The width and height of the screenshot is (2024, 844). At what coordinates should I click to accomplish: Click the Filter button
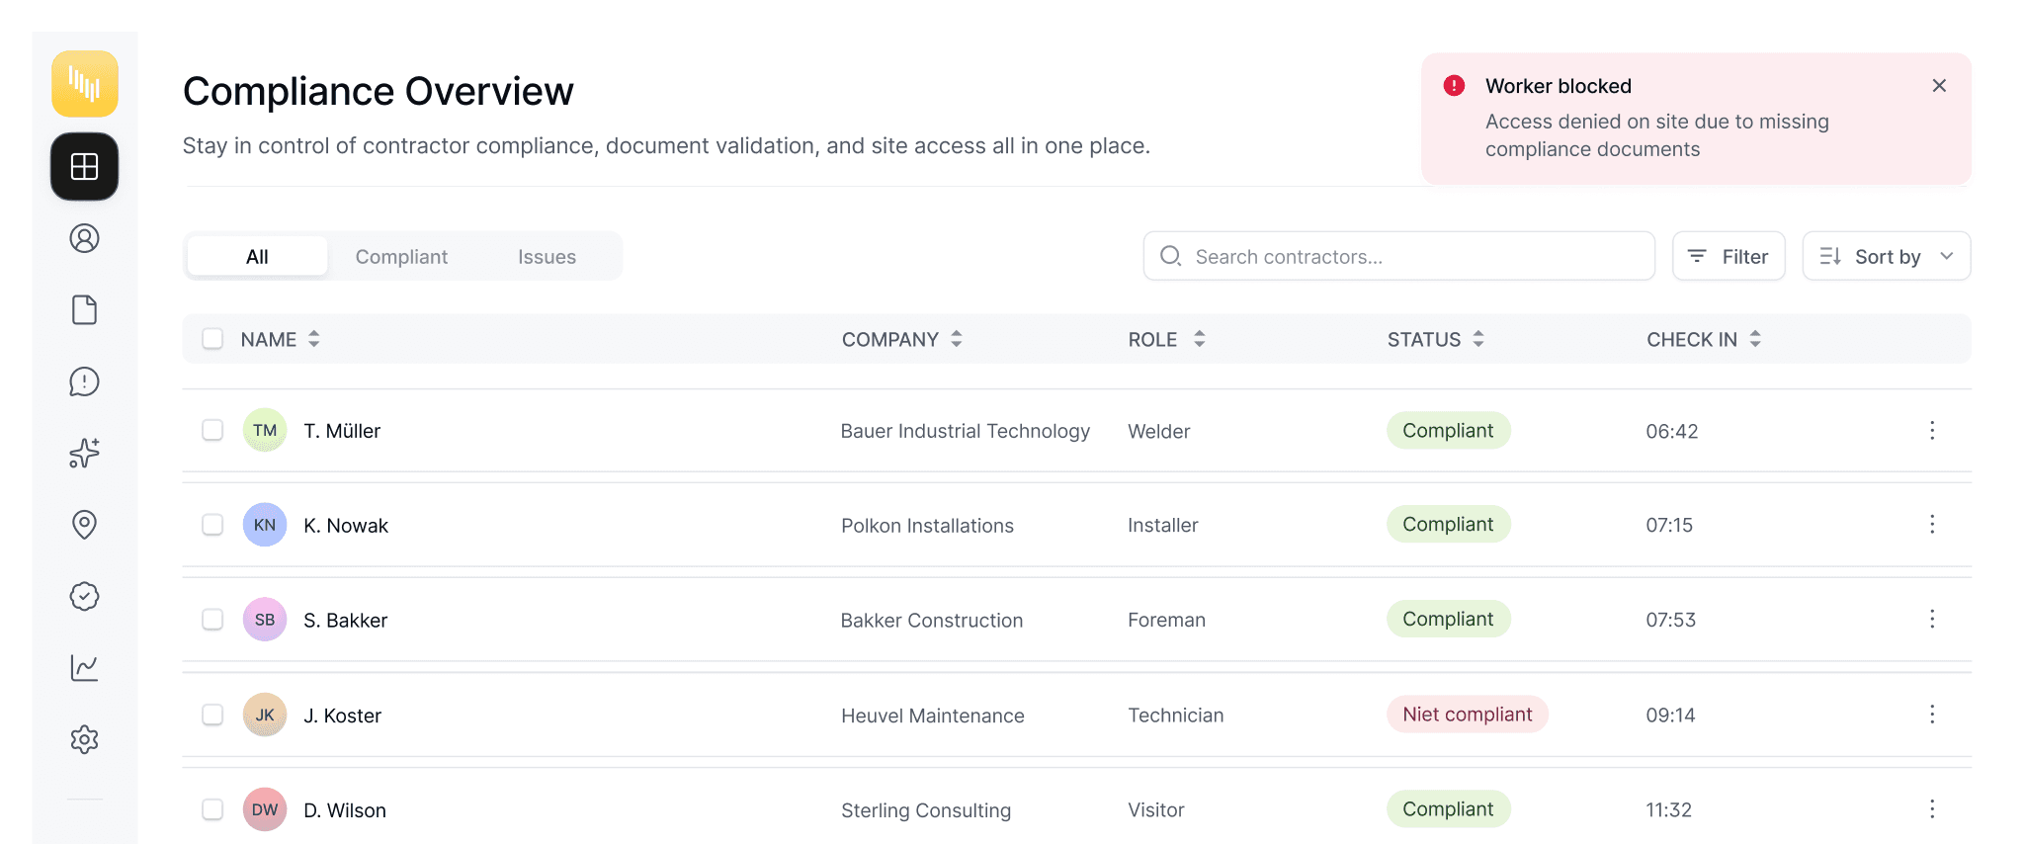pos(1729,256)
